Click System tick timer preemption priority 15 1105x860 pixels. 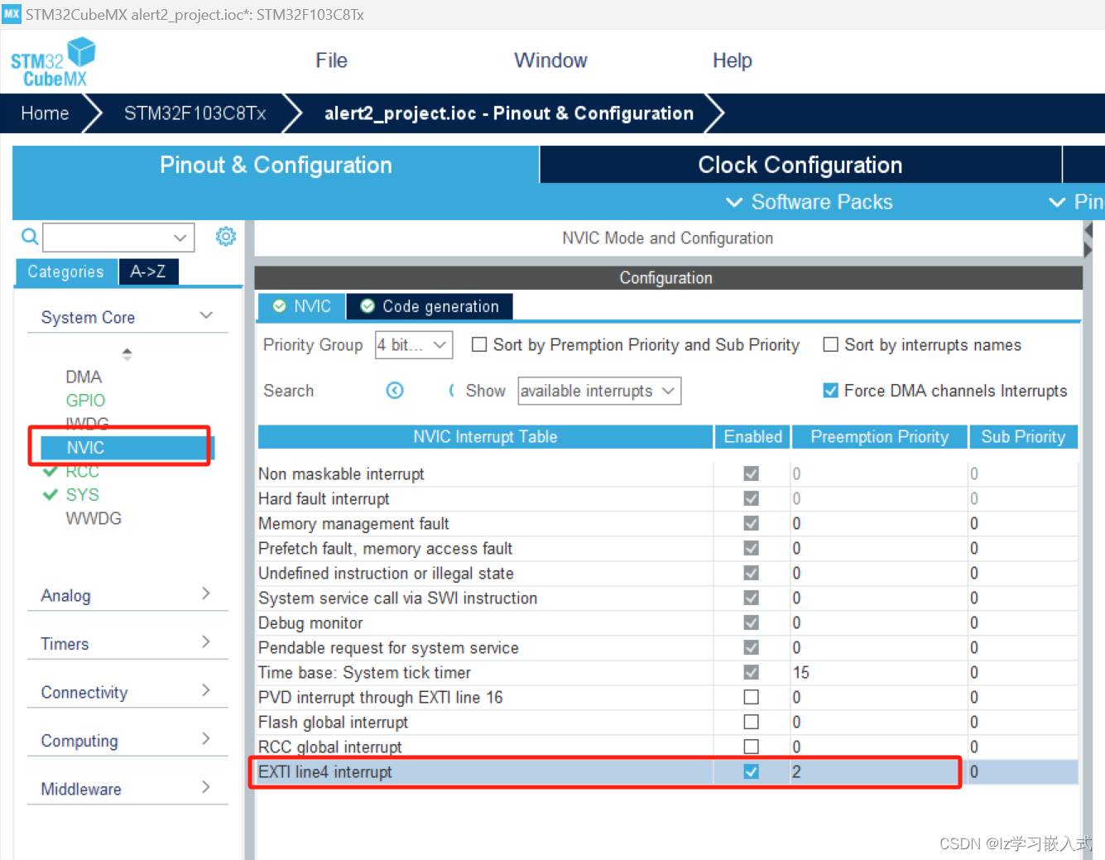pyautogui.click(x=879, y=672)
